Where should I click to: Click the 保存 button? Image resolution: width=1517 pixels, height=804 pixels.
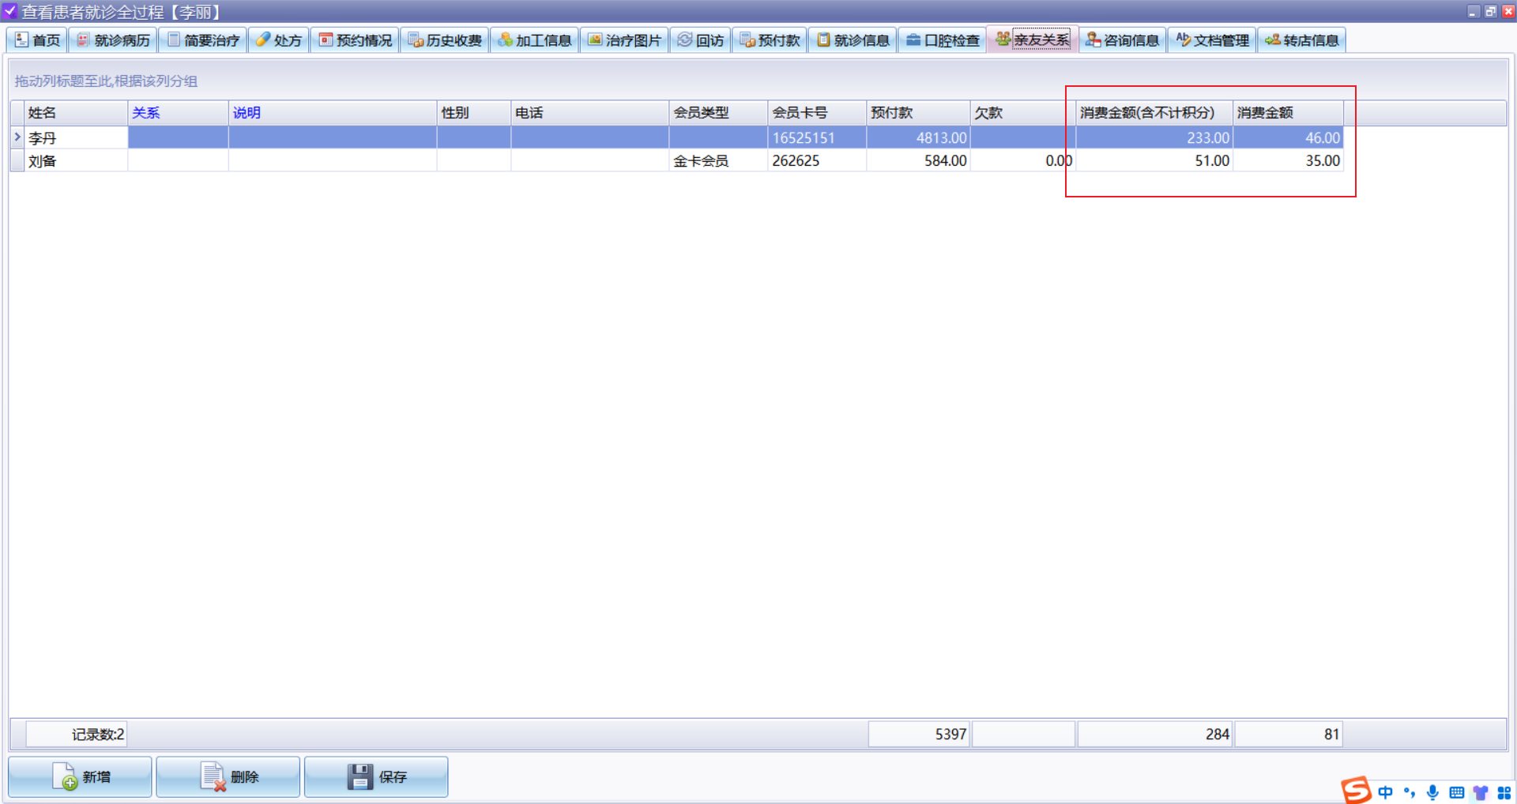click(376, 777)
